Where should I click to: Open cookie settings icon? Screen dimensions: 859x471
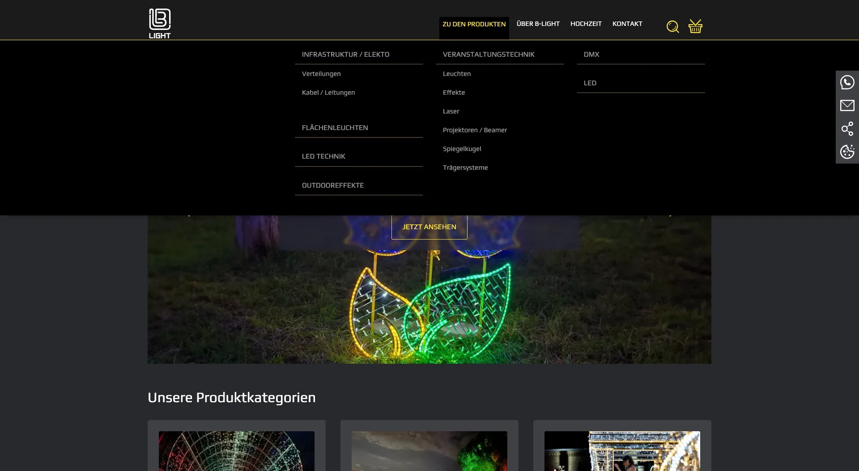coord(847,152)
